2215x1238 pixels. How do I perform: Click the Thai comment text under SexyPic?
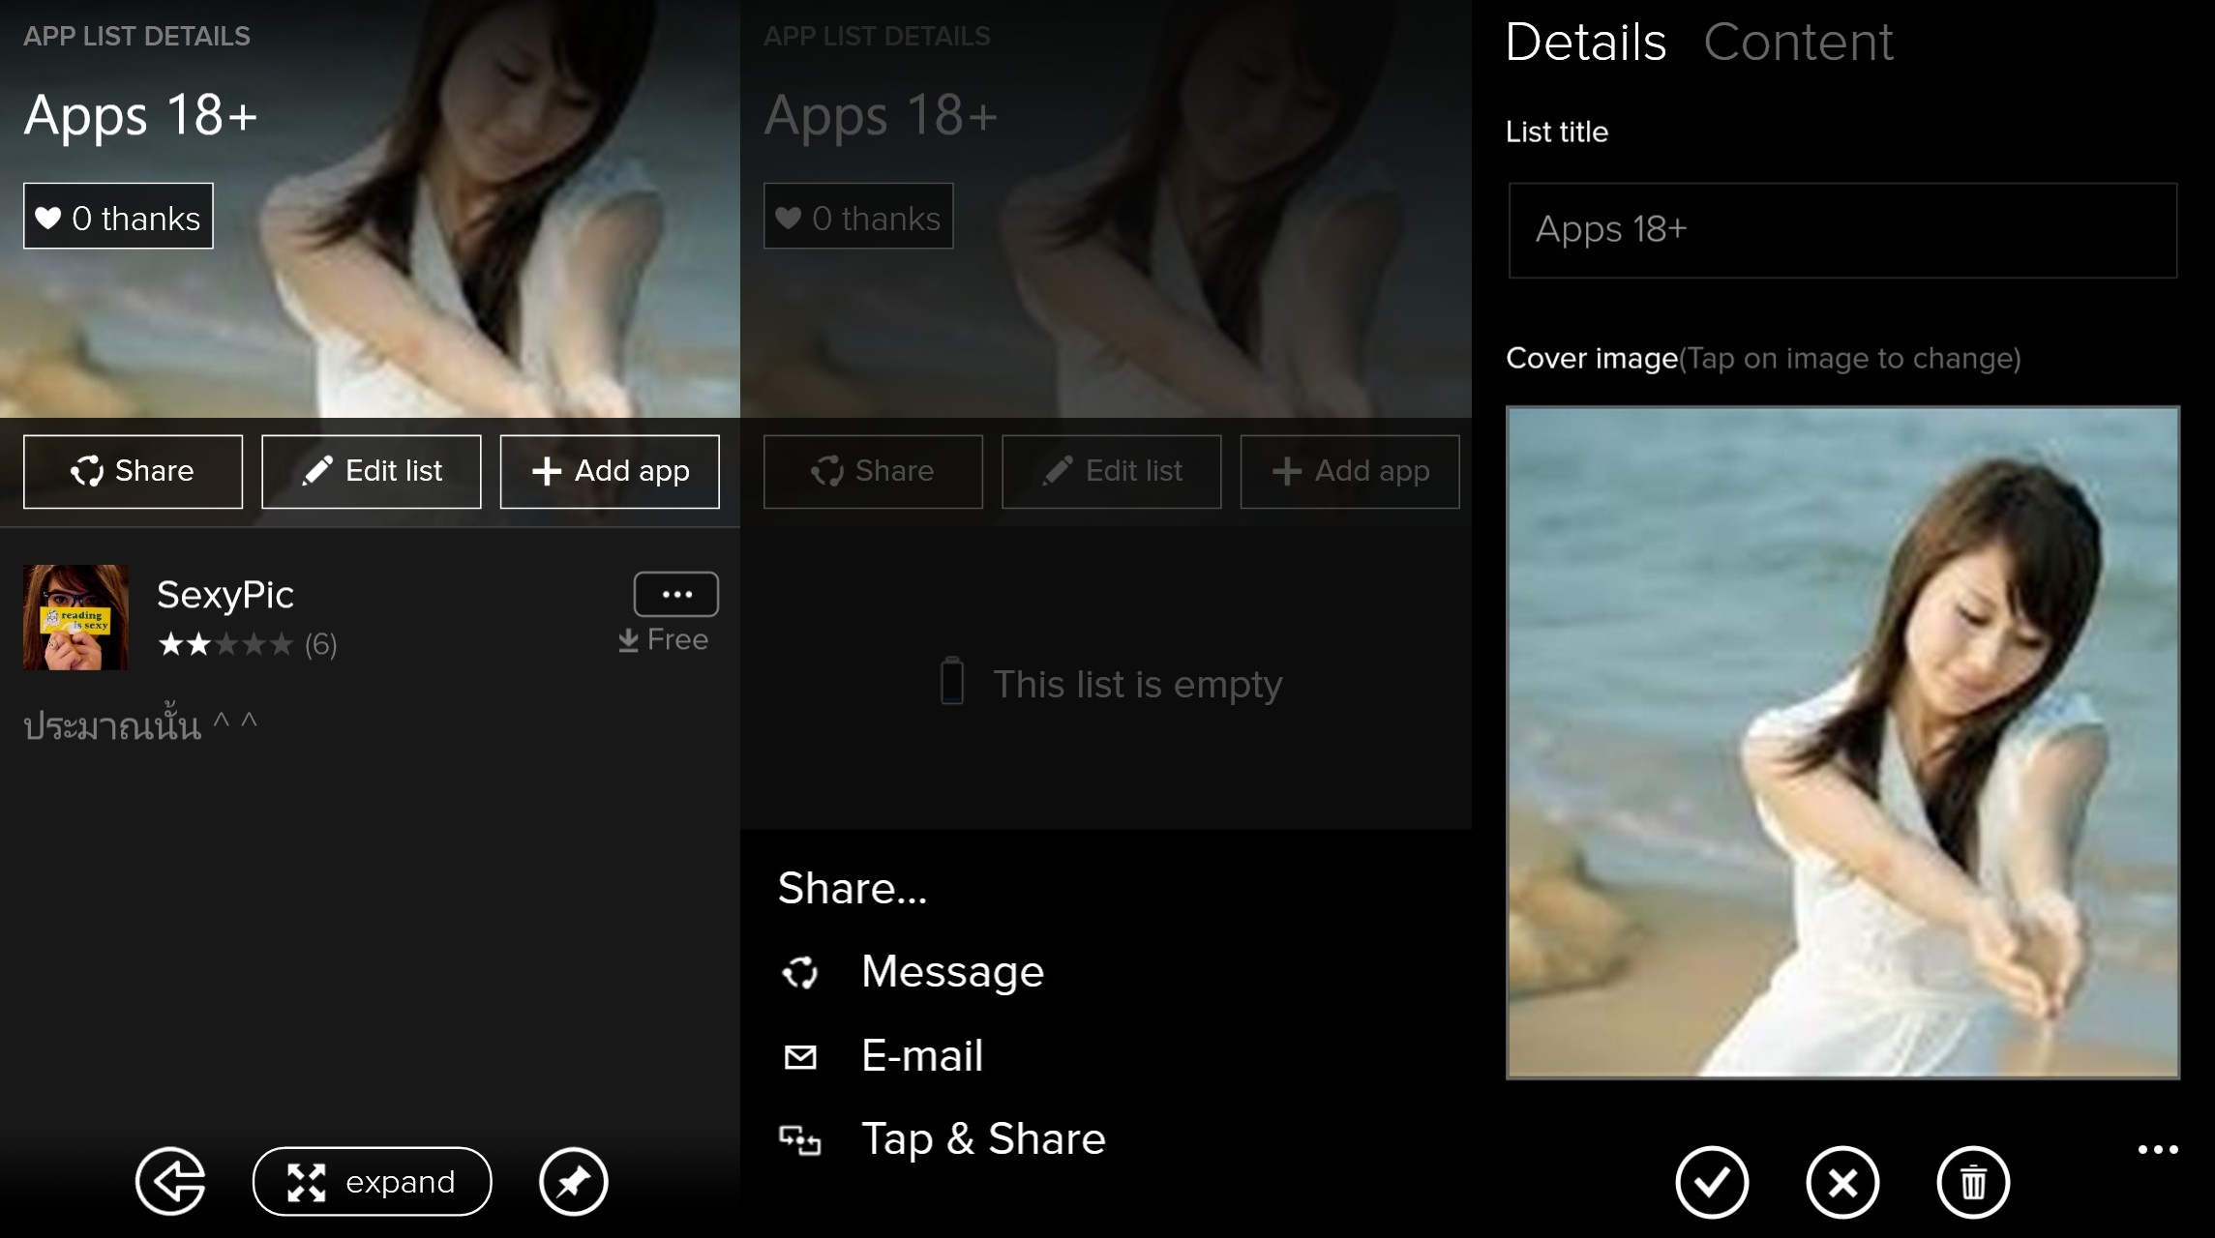click(140, 725)
